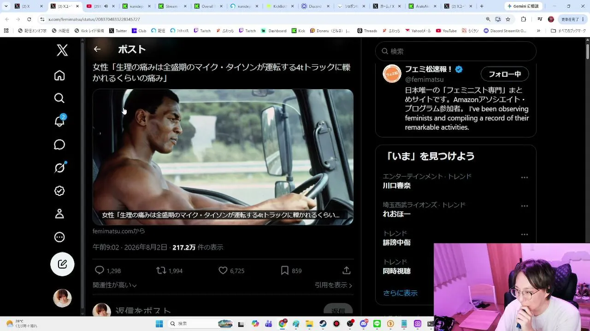Mute the YouTube tab audio icon
This screenshot has width=590, height=331.
click(x=106, y=6)
